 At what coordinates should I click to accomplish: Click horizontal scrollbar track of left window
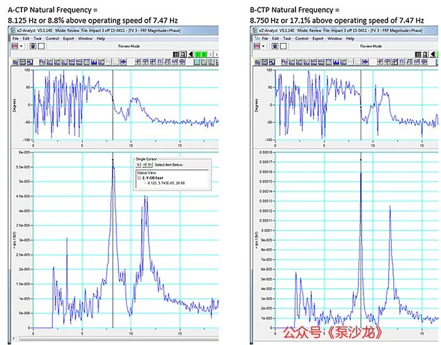(x=118, y=338)
